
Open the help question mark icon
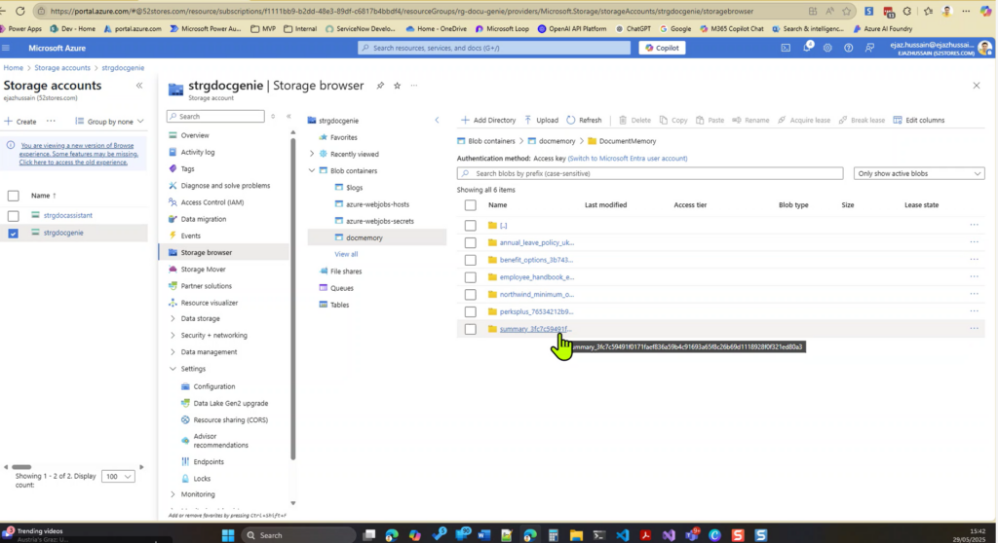849,48
